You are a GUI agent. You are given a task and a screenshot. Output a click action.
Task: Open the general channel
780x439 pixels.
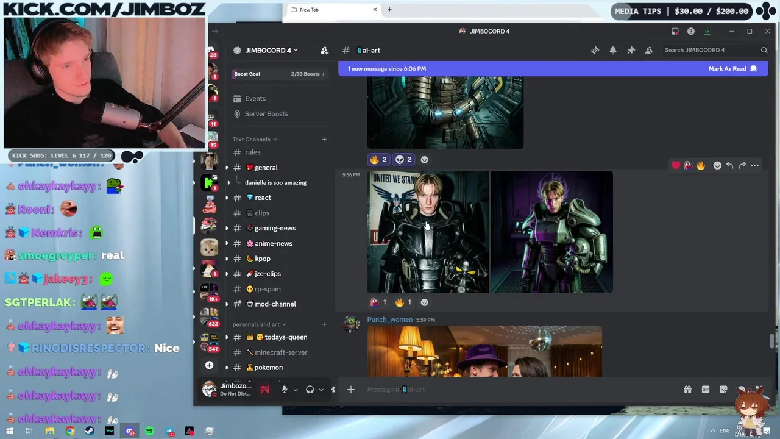tap(266, 168)
